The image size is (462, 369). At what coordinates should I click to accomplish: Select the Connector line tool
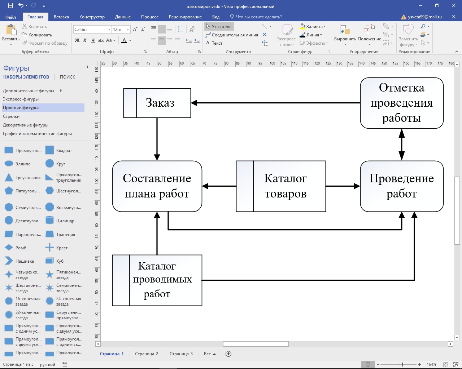click(231, 35)
